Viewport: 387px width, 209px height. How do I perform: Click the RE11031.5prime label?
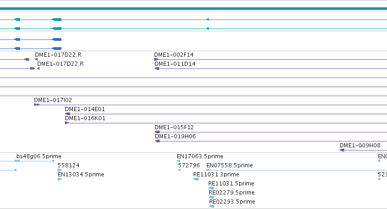231,184
